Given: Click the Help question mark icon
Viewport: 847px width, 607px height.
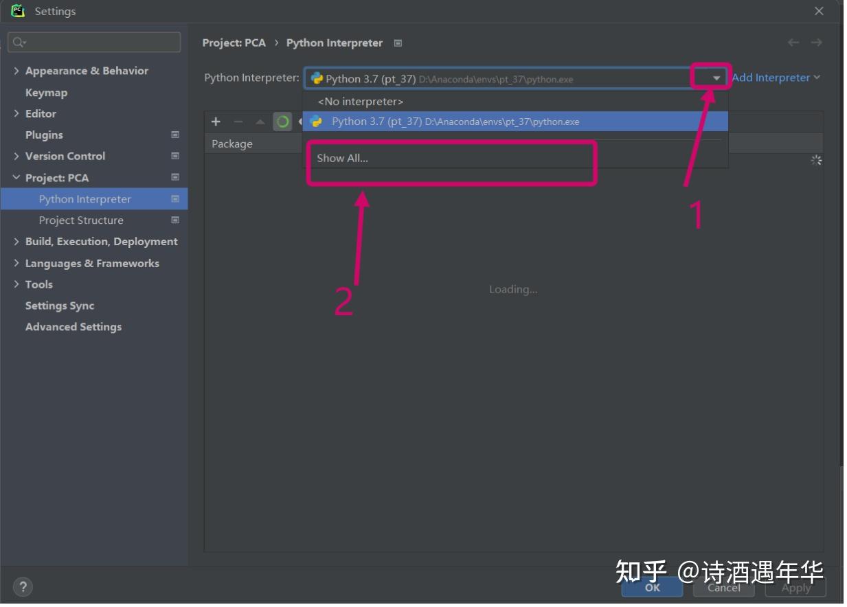Looking at the screenshot, I should [23, 587].
